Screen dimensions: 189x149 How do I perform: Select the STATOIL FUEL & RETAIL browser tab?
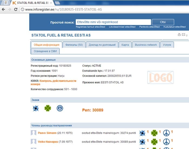(x=33, y=3)
